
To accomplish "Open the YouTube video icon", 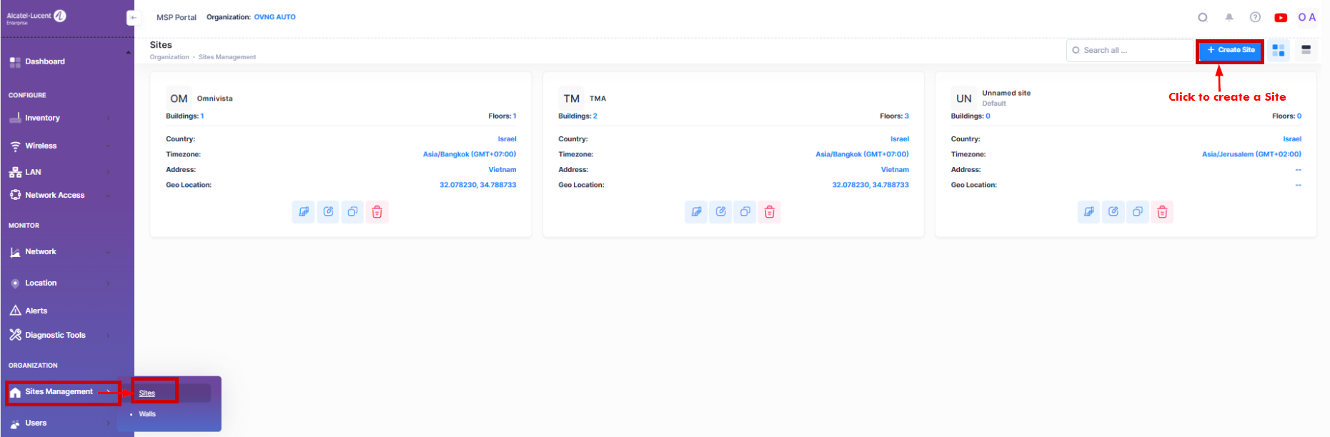I will (x=1280, y=18).
